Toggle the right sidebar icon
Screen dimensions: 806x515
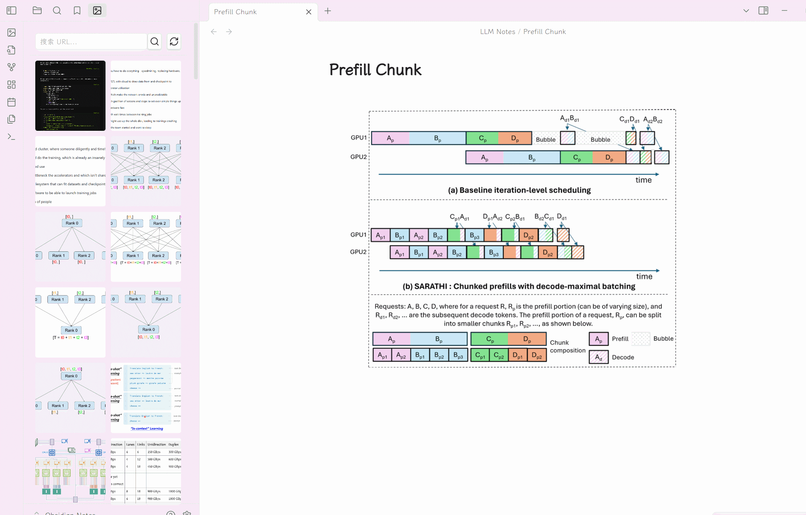click(x=763, y=11)
